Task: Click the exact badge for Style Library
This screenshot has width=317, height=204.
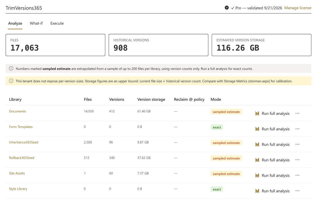Action: point(217,189)
